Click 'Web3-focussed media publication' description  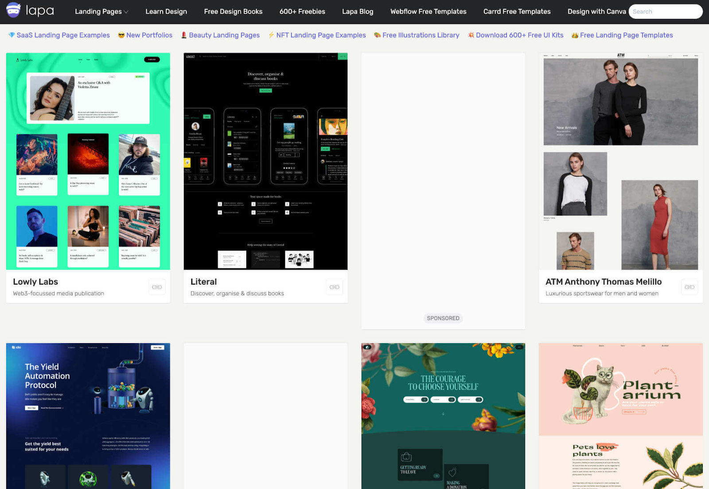click(x=58, y=293)
